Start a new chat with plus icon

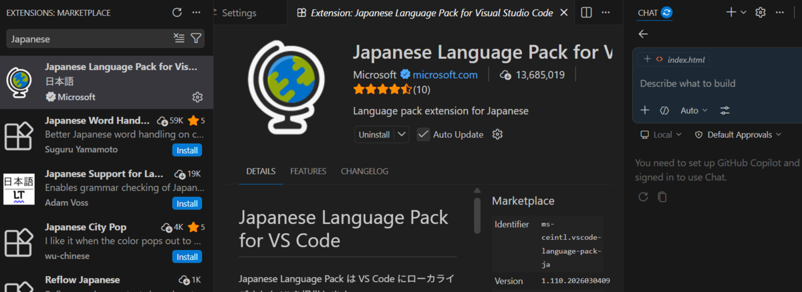click(x=731, y=12)
